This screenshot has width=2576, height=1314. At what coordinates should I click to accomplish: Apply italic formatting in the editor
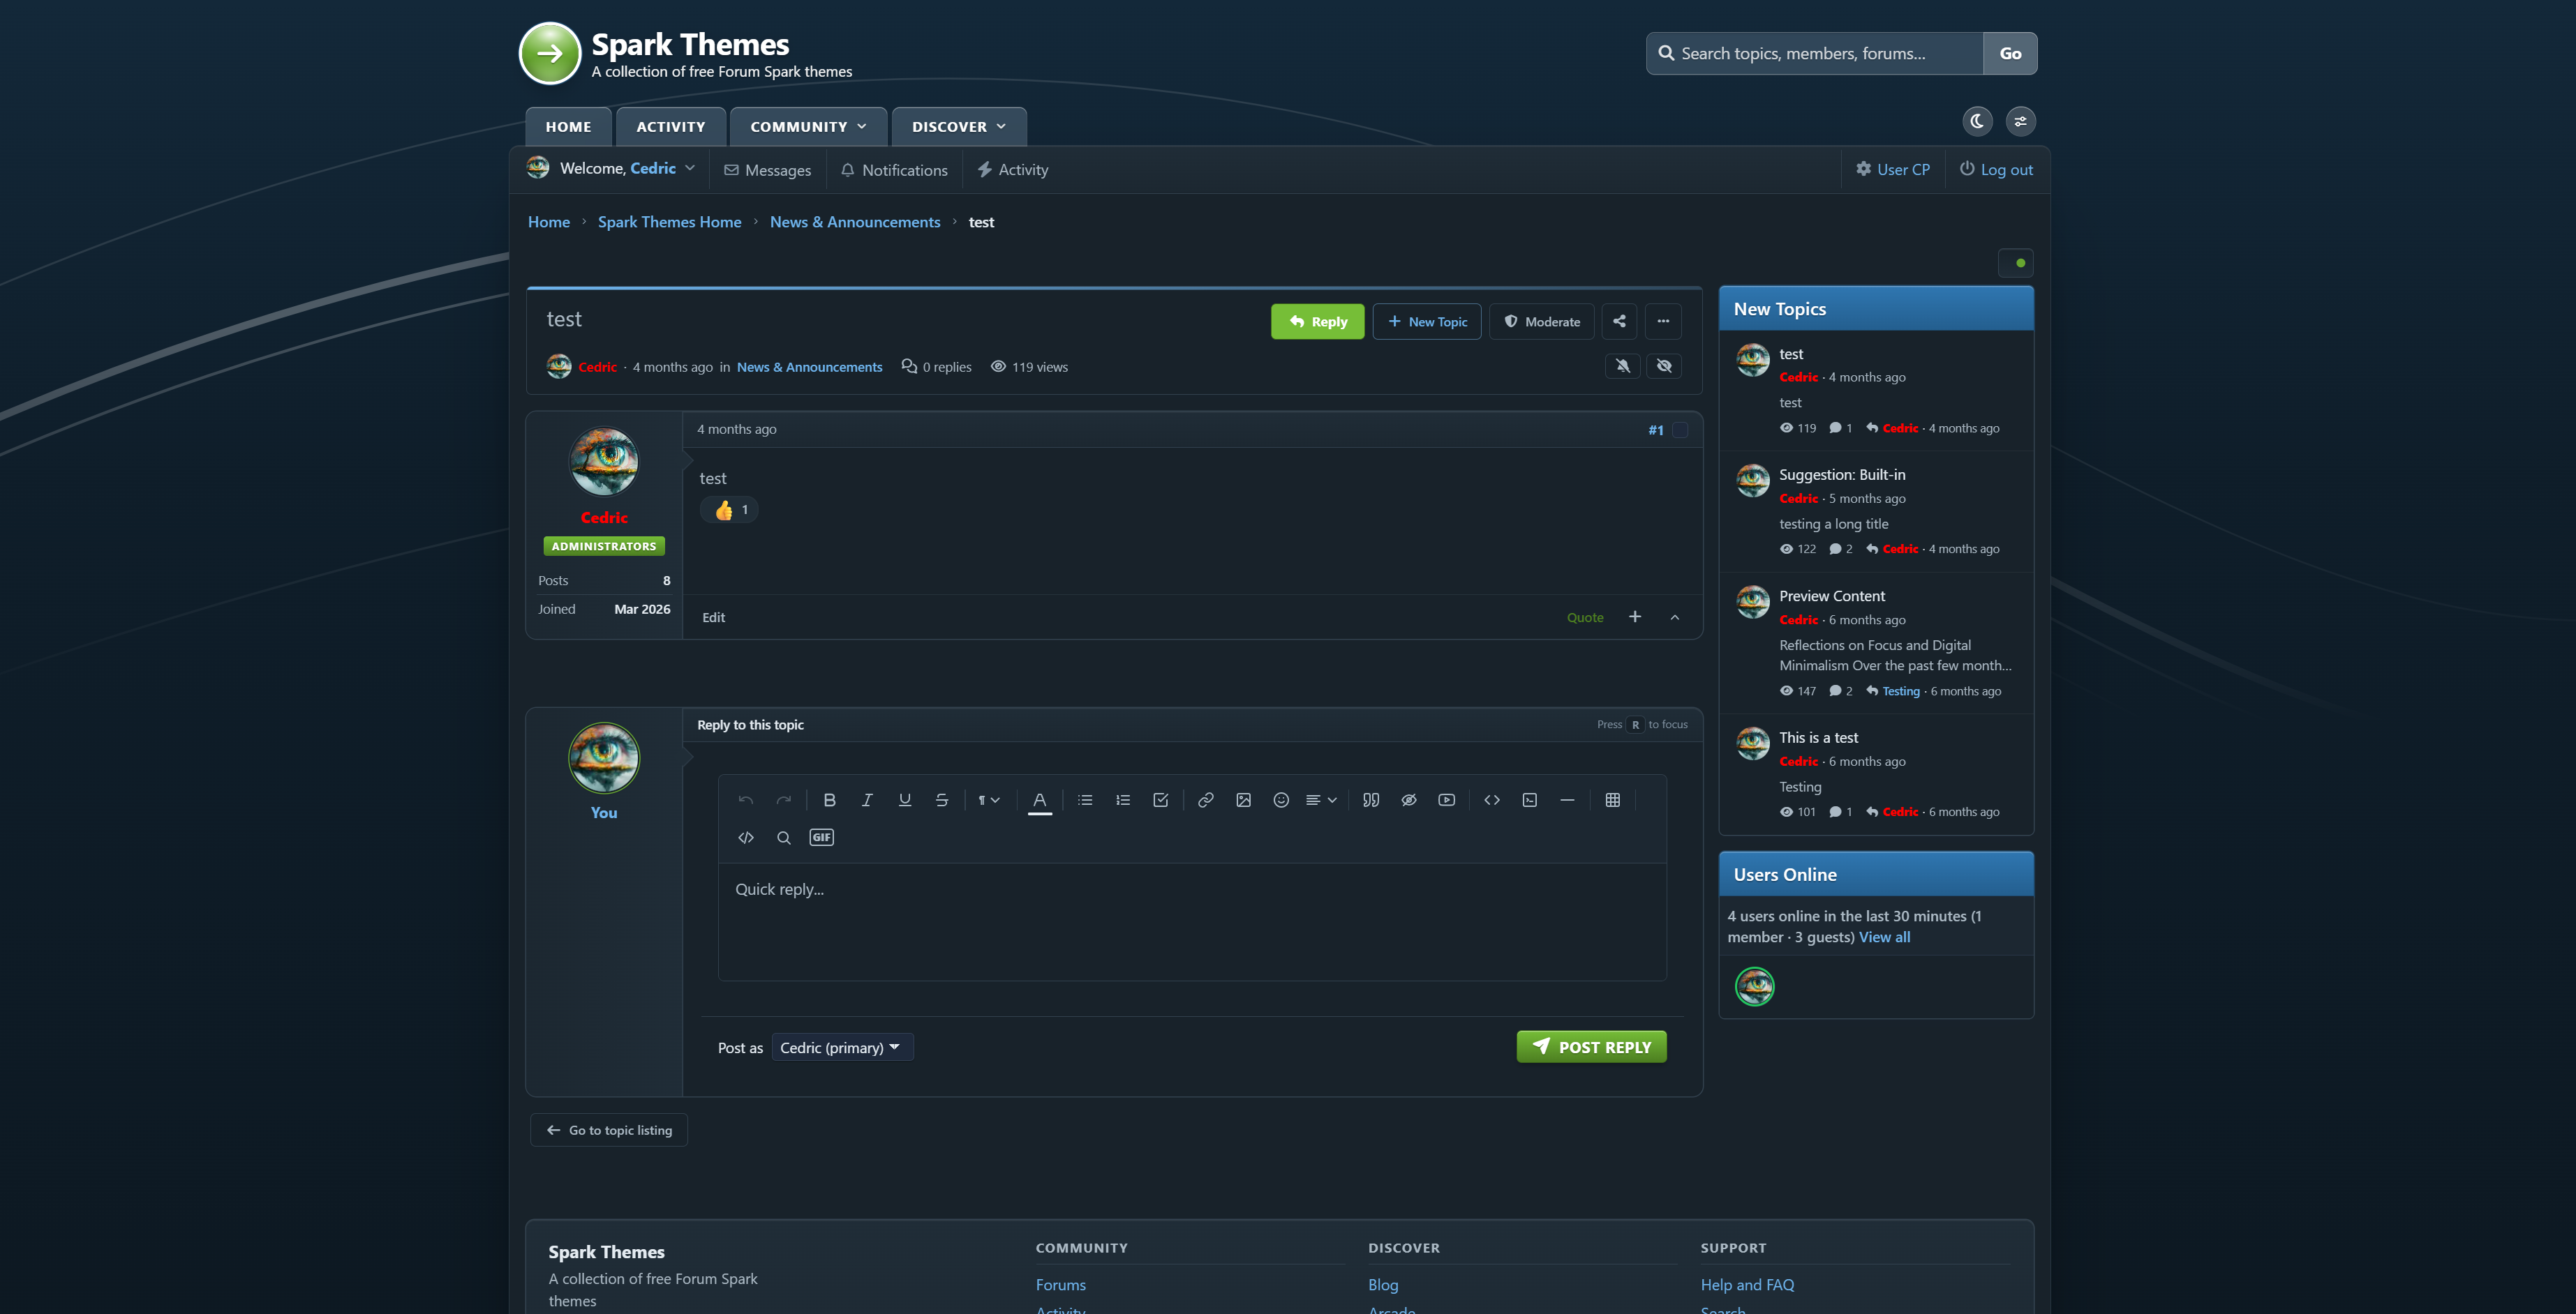867,799
